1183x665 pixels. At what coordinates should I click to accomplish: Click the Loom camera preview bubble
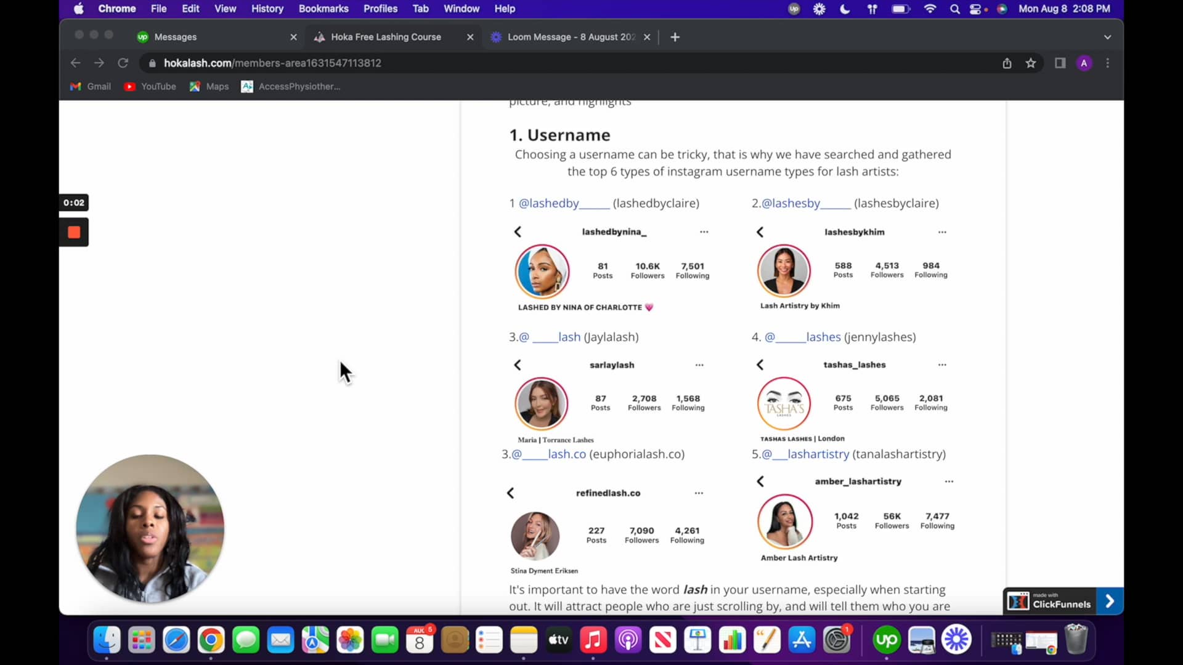[x=150, y=528]
